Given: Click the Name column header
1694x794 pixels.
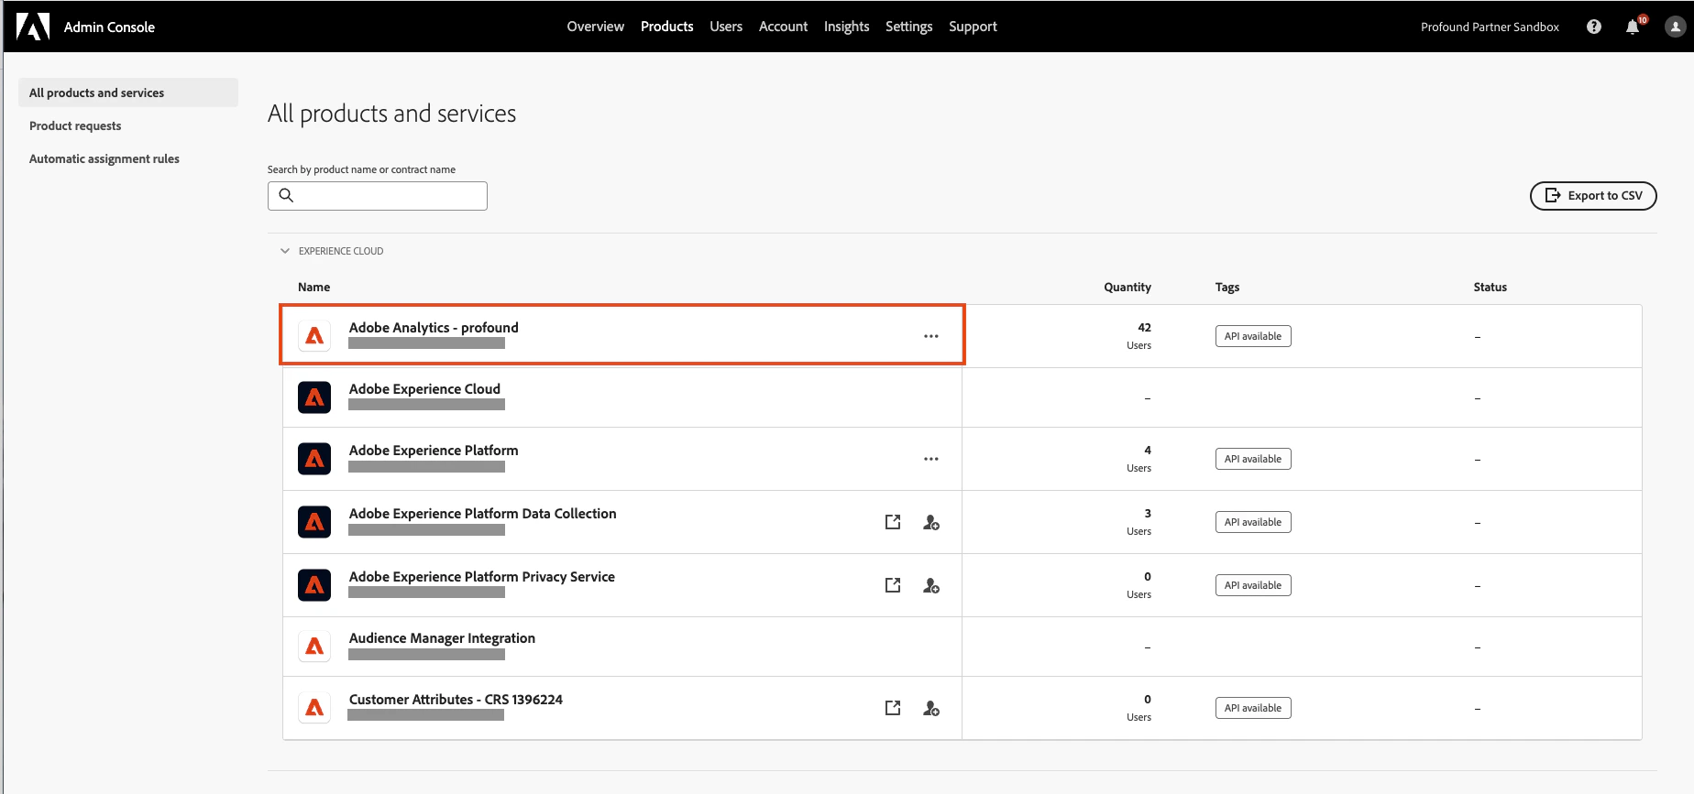Looking at the screenshot, I should pos(313,287).
